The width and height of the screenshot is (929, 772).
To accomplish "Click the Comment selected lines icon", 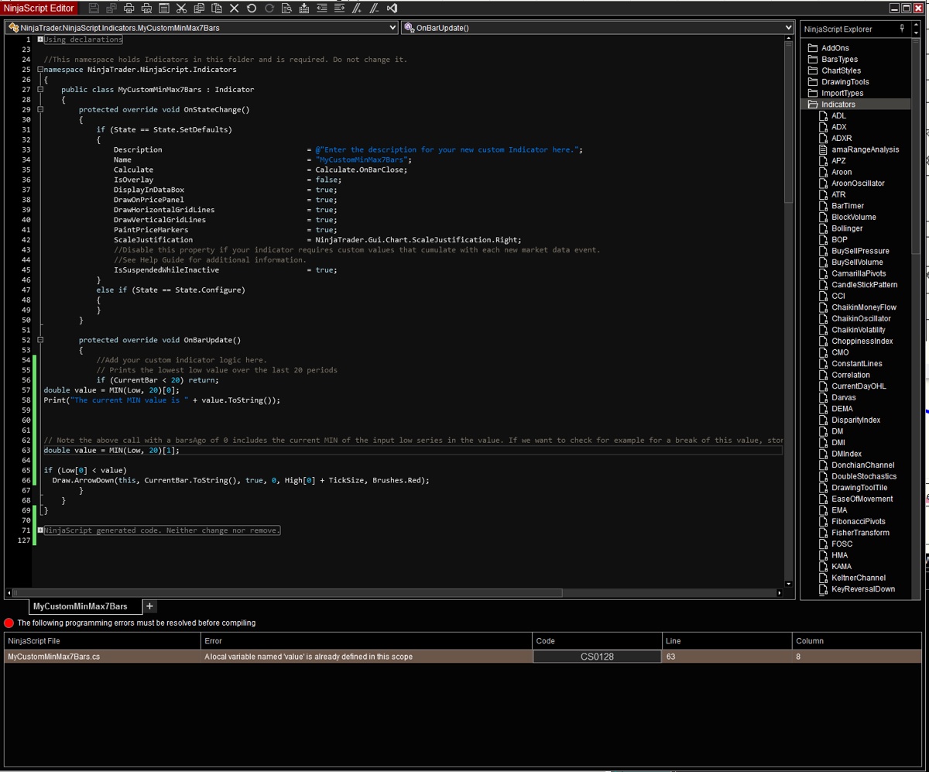I will coord(357,9).
